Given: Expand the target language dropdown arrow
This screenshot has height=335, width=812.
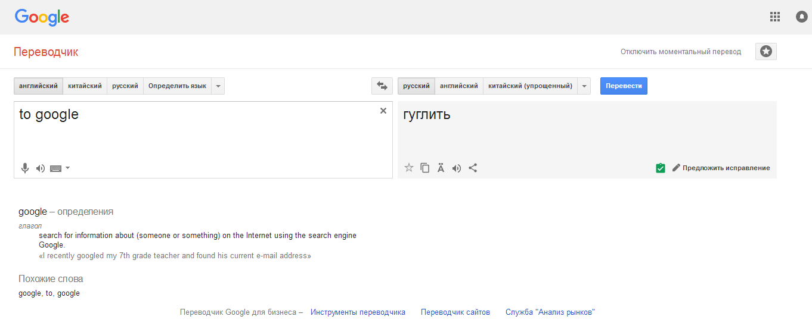Looking at the screenshot, I should click(584, 86).
